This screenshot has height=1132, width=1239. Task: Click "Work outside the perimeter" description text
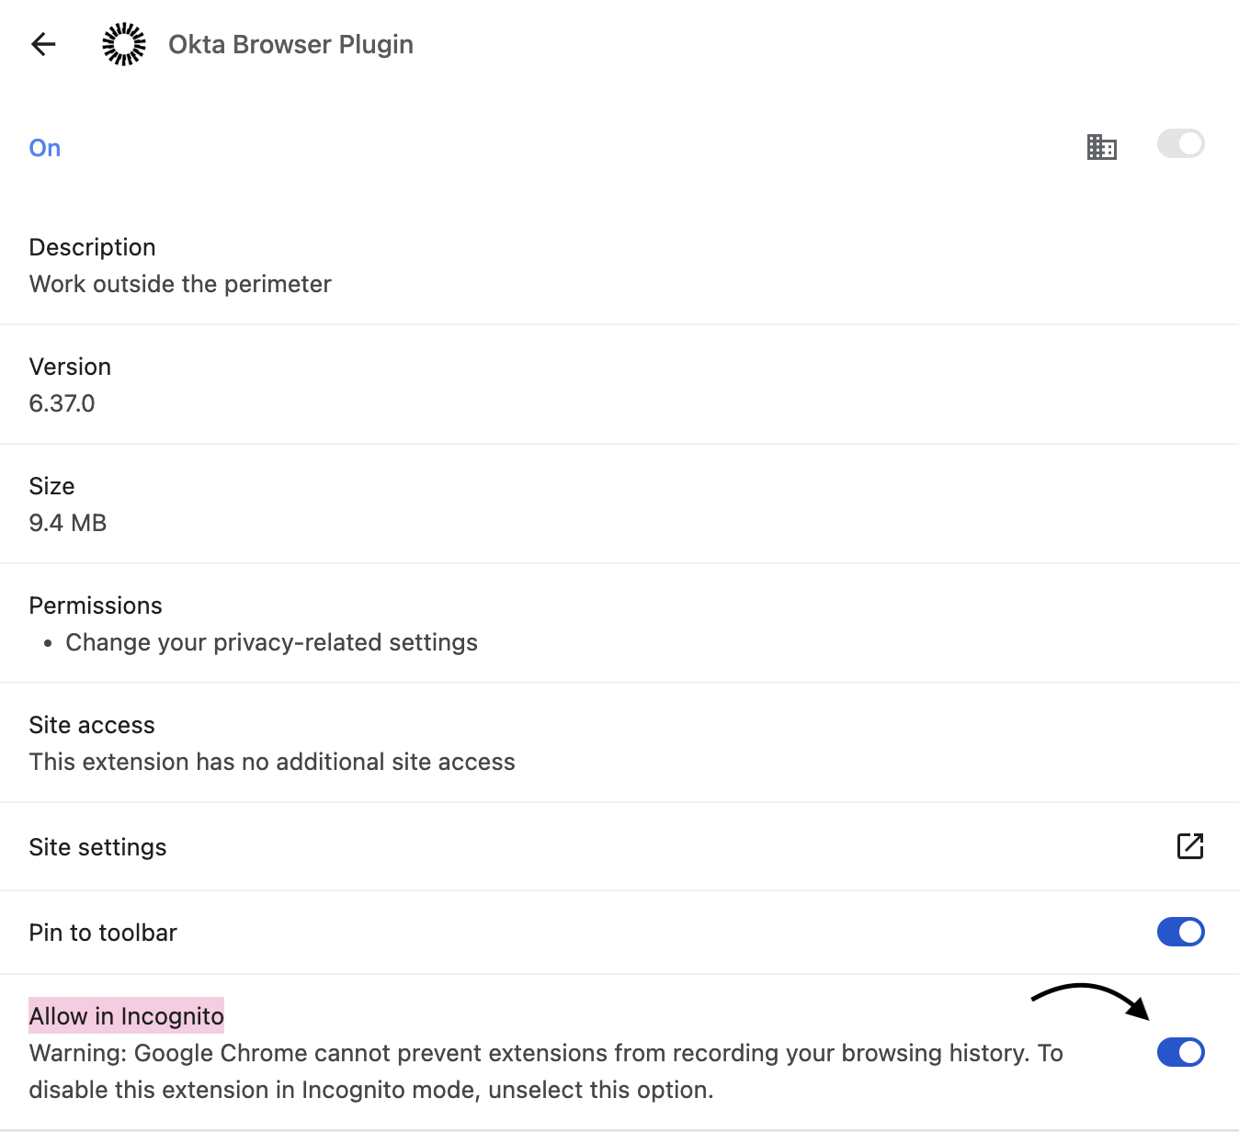(x=180, y=284)
